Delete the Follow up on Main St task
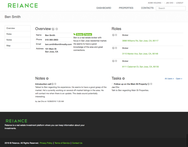This screenshot has height=147, width=188. coord(152,84)
